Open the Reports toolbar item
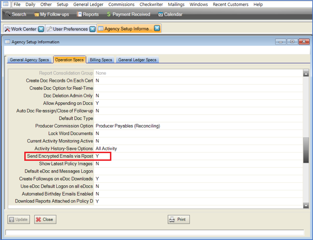Viewport: 313px width, 240px height. 88,14
